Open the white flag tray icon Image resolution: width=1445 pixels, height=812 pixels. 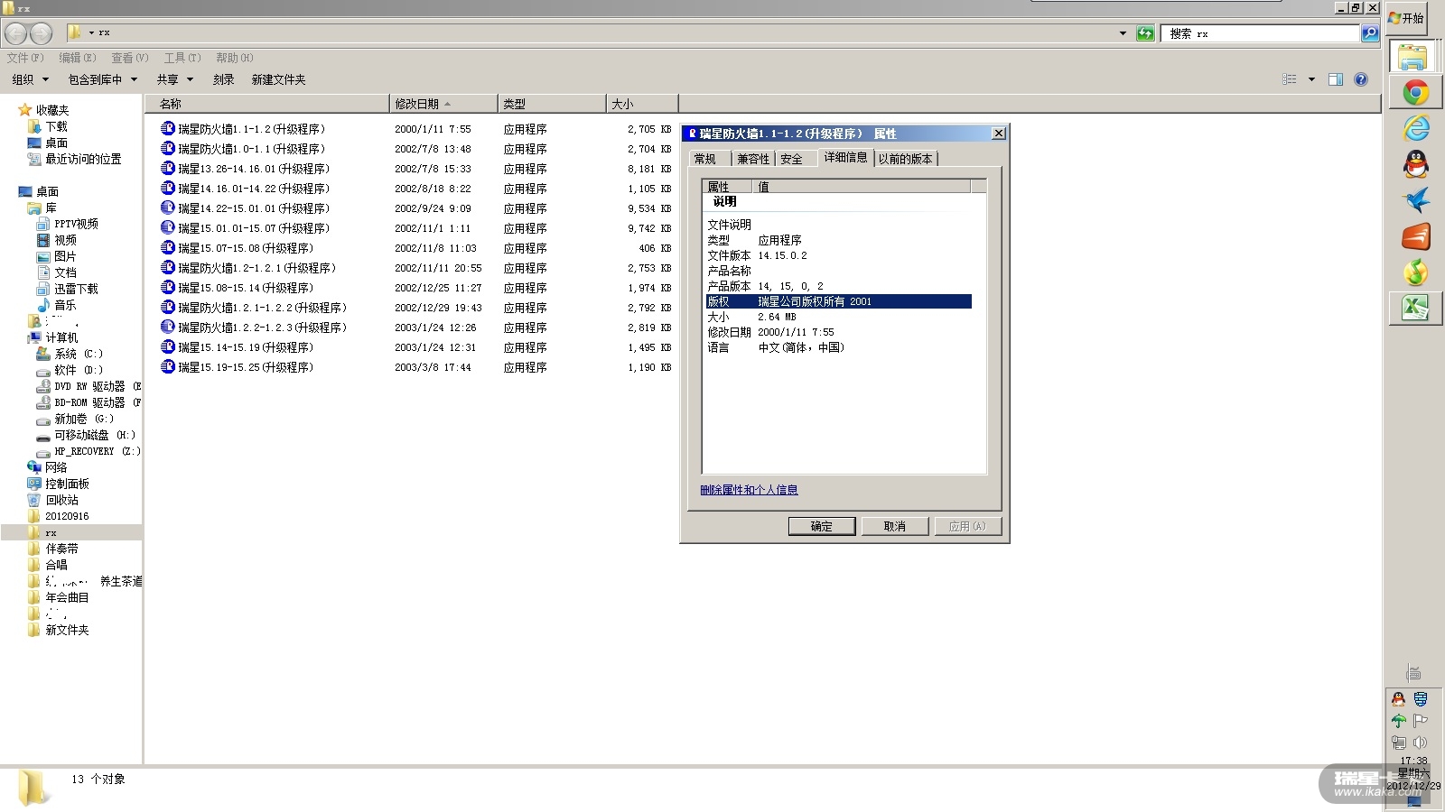[1421, 721]
